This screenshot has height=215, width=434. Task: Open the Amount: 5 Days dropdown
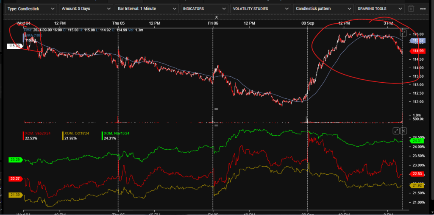click(86, 8)
